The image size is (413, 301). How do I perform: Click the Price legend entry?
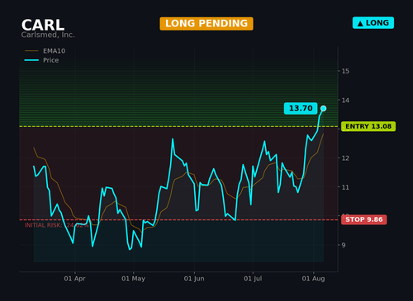tap(41, 60)
